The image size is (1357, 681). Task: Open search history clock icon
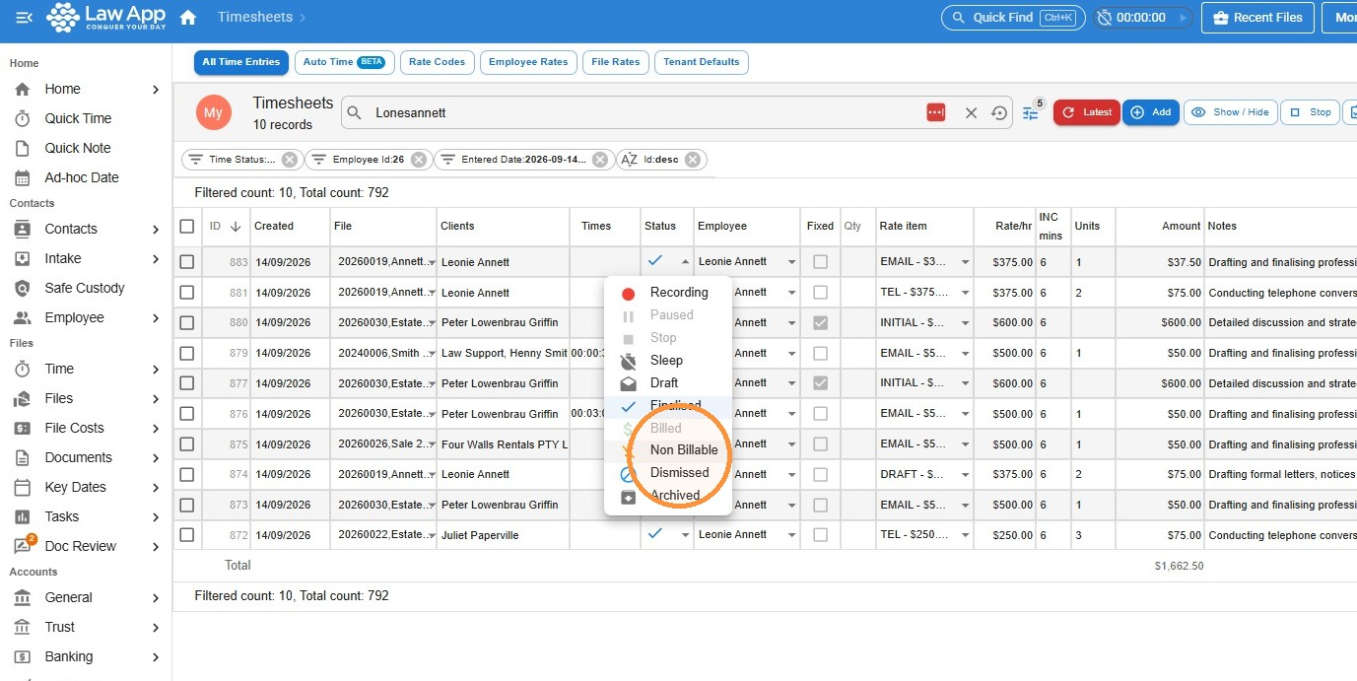coord(999,113)
